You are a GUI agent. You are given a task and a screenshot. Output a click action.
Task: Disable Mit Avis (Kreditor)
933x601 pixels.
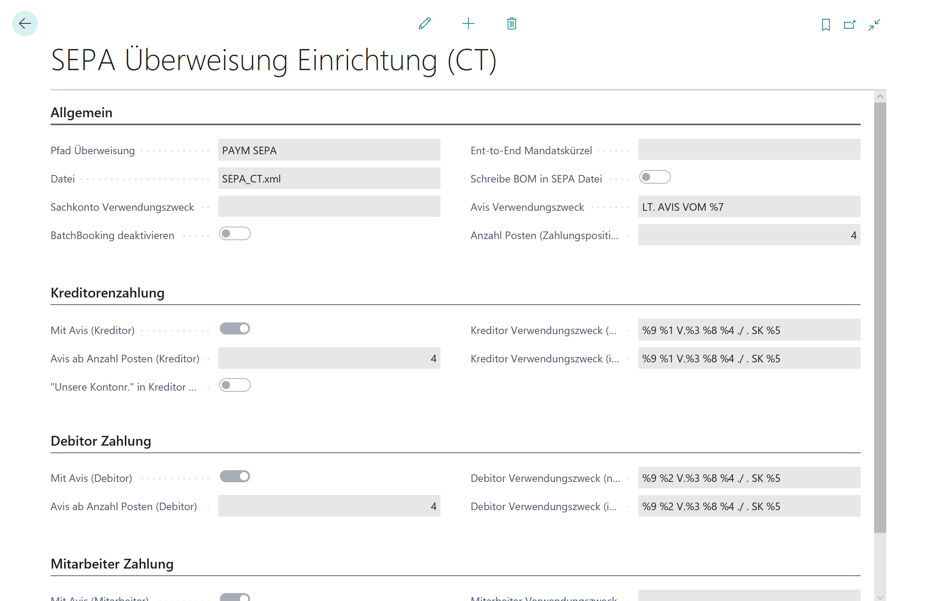click(235, 328)
